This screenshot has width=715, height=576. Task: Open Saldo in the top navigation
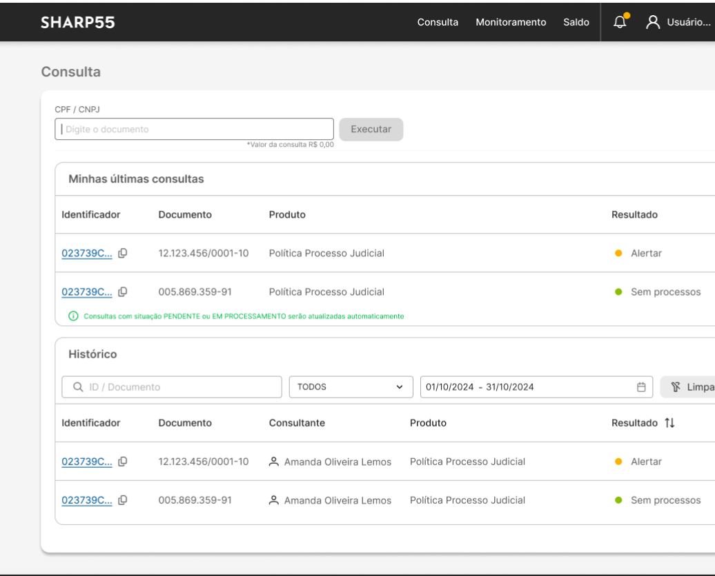(576, 22)
